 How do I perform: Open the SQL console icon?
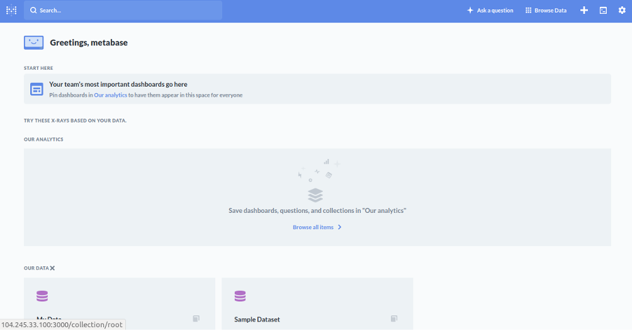604,11
